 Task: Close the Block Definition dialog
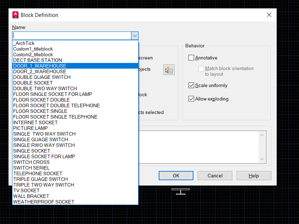[x=269, y=15]
